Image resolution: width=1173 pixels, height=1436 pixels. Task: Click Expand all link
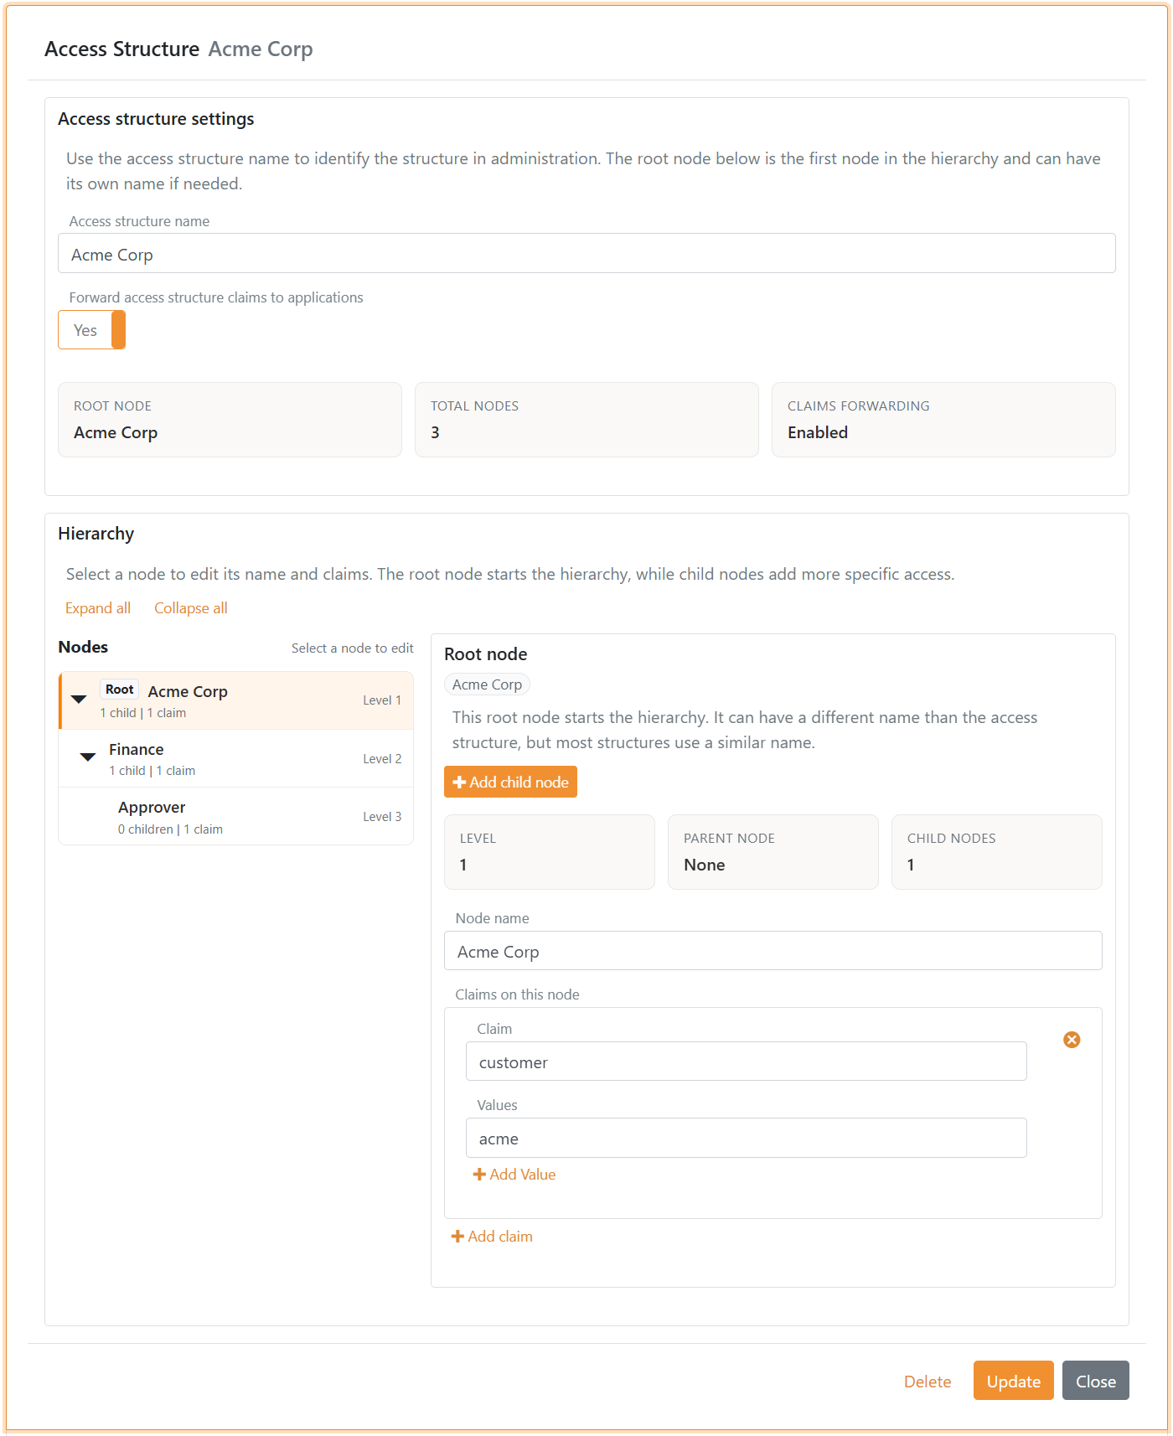coord(98,608)
